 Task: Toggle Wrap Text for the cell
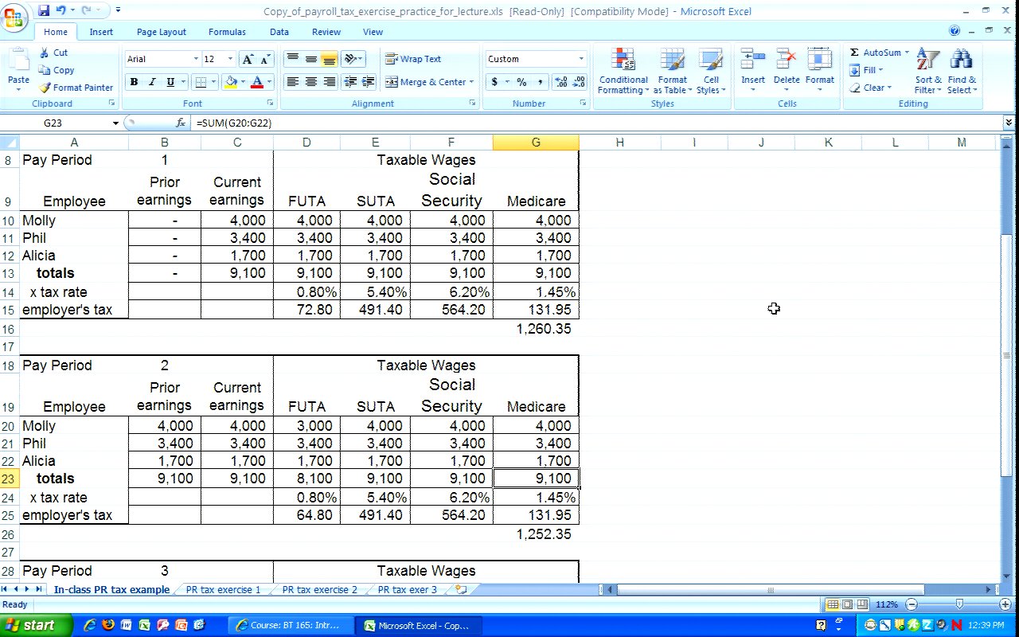tap(412, 59)
